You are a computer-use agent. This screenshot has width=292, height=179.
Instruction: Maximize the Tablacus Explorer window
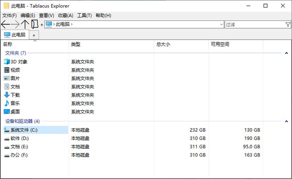point(266,6)
